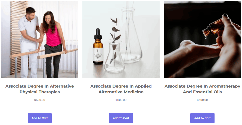This screenshot has width=242, height=125.
Task: Add Alternative Physical Therapies degree to cart
Action: point(40,118)
